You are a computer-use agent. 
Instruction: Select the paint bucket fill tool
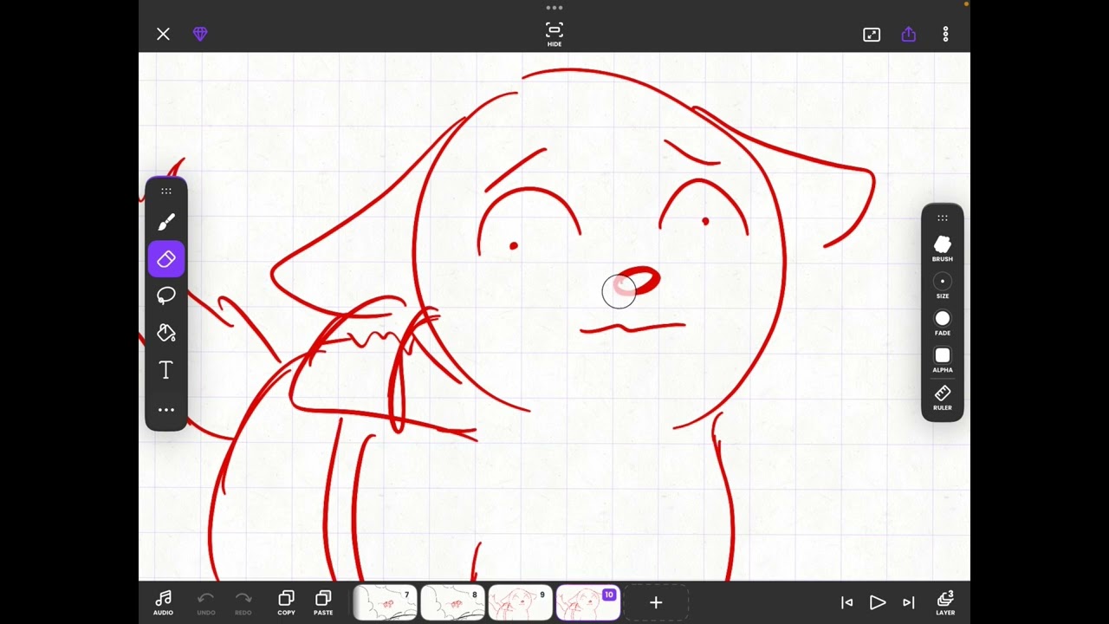pos(166,333)
